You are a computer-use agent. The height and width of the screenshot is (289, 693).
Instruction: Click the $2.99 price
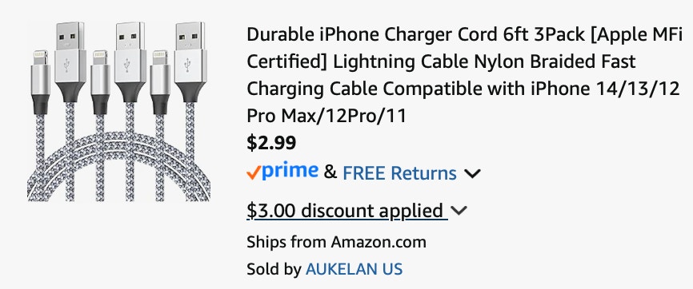pyautogui.click(x=271, y=143)
